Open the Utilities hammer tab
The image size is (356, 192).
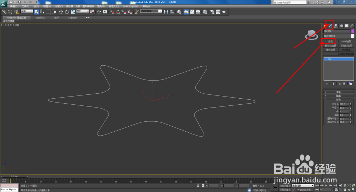tap(352, 26)
